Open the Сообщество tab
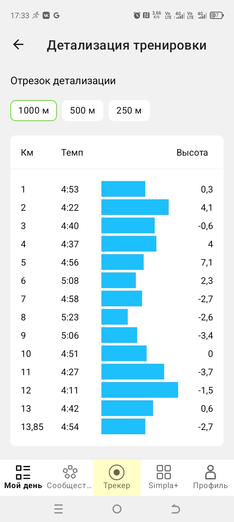234x522 pixels. tap(70, 478)
